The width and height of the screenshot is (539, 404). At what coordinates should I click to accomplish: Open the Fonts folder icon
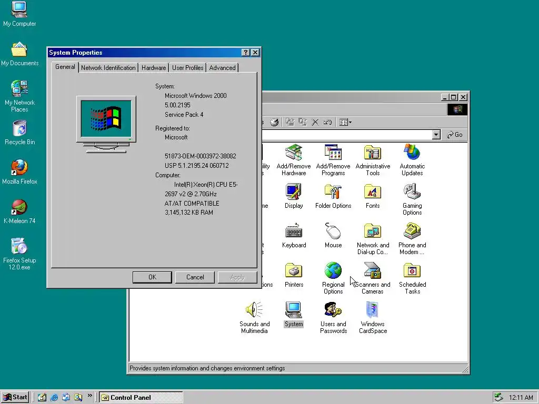(373, 196)
